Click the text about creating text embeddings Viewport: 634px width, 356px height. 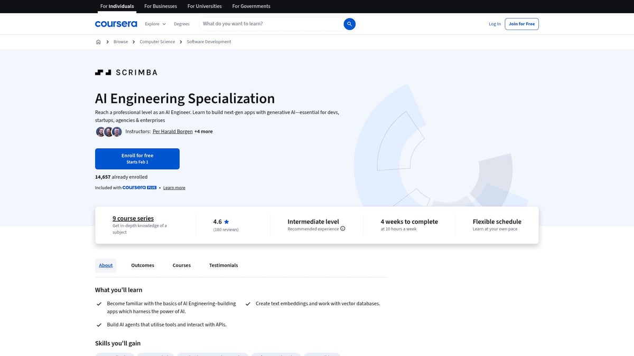coord(318,304)
